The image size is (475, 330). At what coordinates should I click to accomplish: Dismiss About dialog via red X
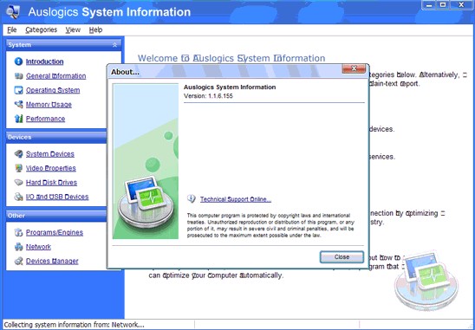[354, 68]
